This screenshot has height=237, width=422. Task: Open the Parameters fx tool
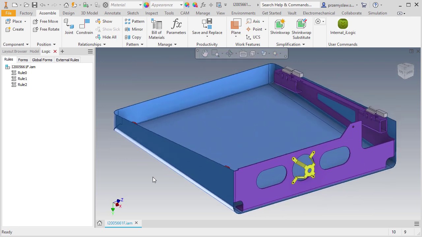(176, 27)
